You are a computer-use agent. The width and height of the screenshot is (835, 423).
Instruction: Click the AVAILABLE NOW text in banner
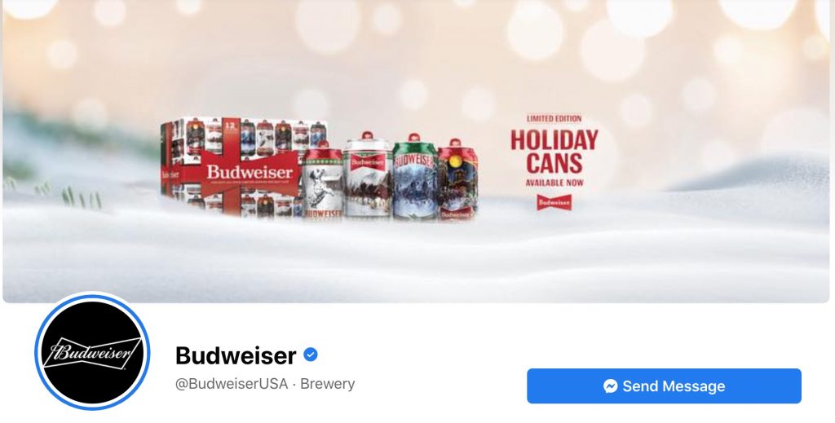(x=554, y=183)
